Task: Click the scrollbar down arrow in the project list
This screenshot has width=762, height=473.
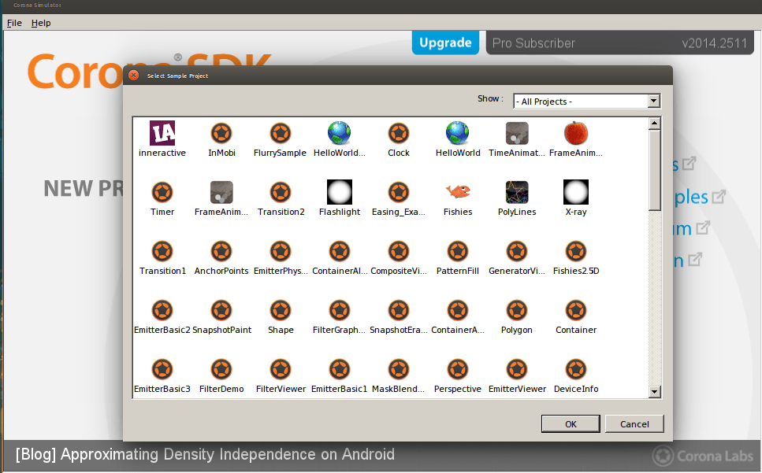Action: 655,391
